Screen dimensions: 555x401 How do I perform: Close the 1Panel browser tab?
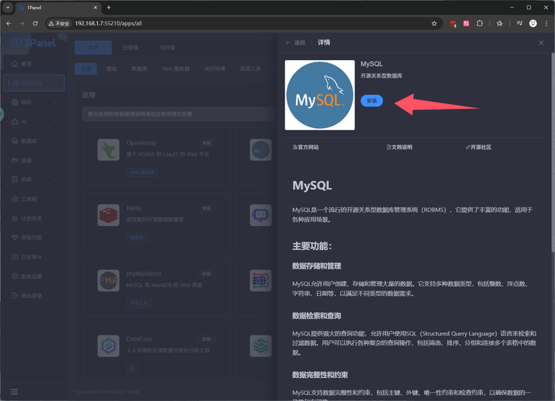tap(96, 8)
